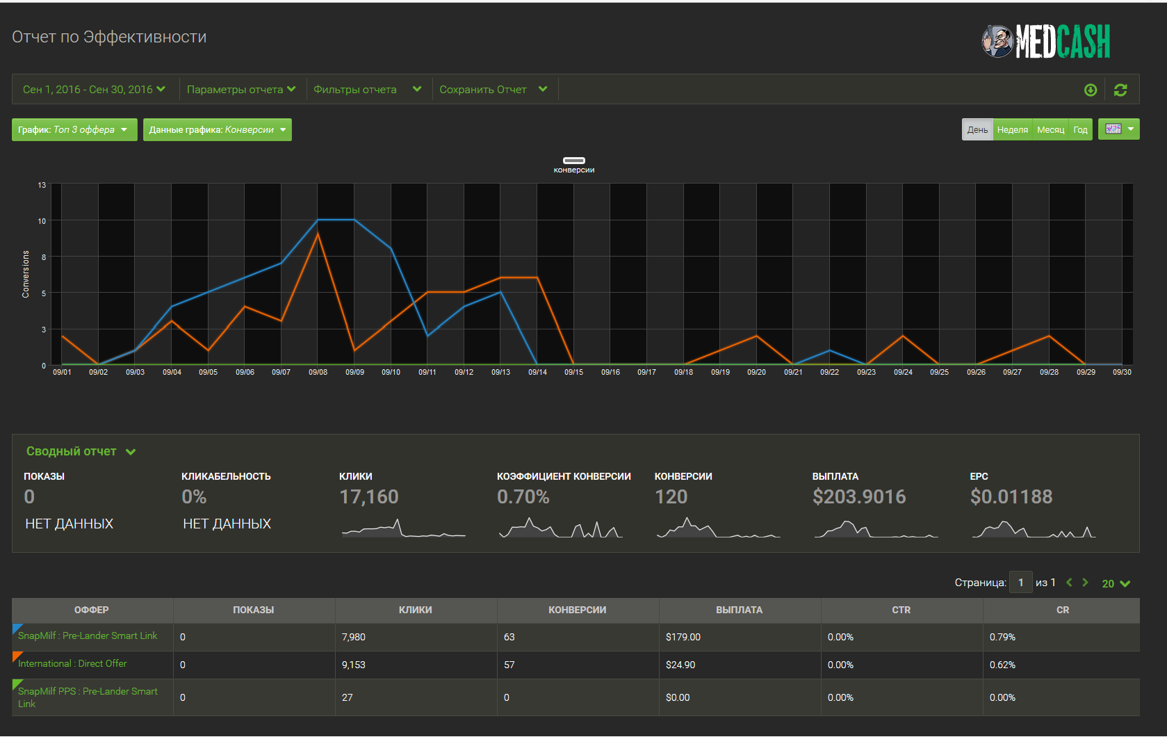
Task: Click the Клики sparkline chart
Action: 403,529
